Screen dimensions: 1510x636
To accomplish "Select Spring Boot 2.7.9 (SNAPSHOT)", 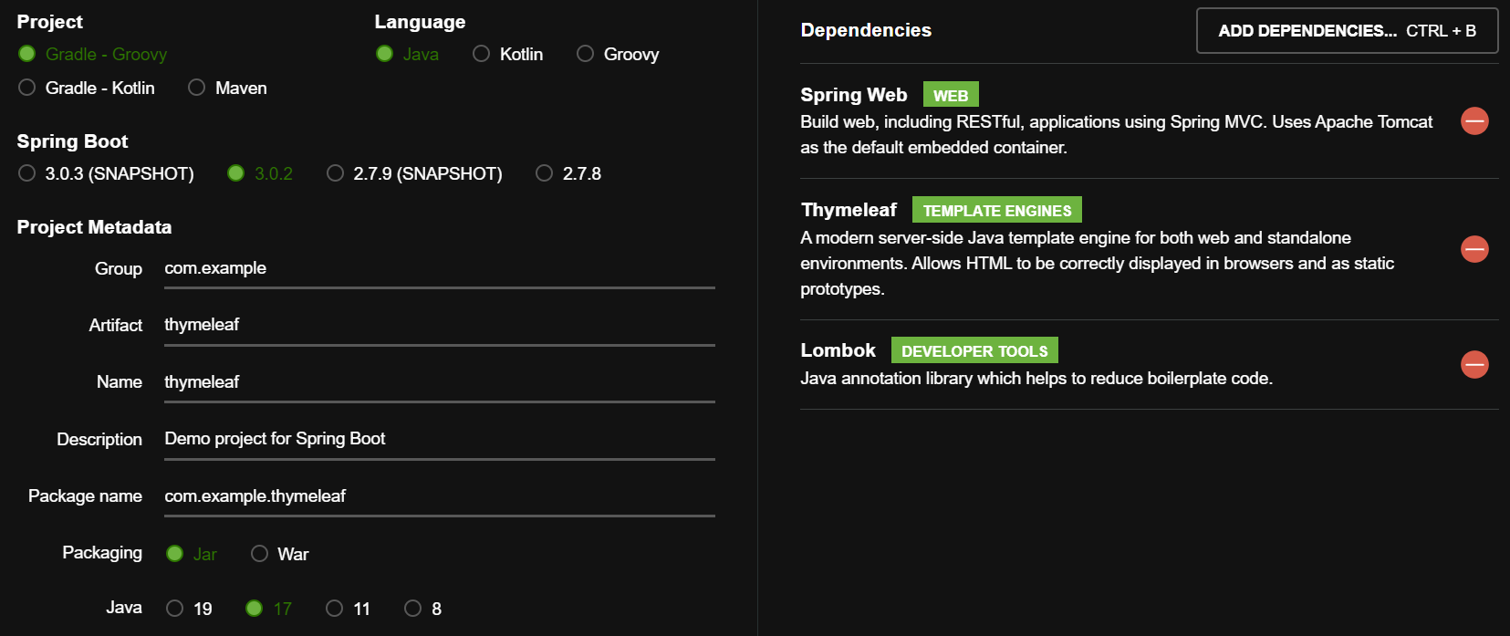I will coord(414,173).
